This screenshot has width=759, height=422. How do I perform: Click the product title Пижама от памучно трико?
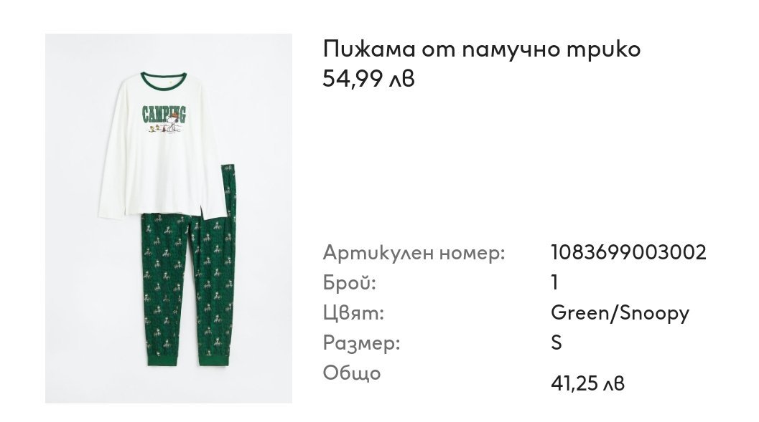(482, 49)
